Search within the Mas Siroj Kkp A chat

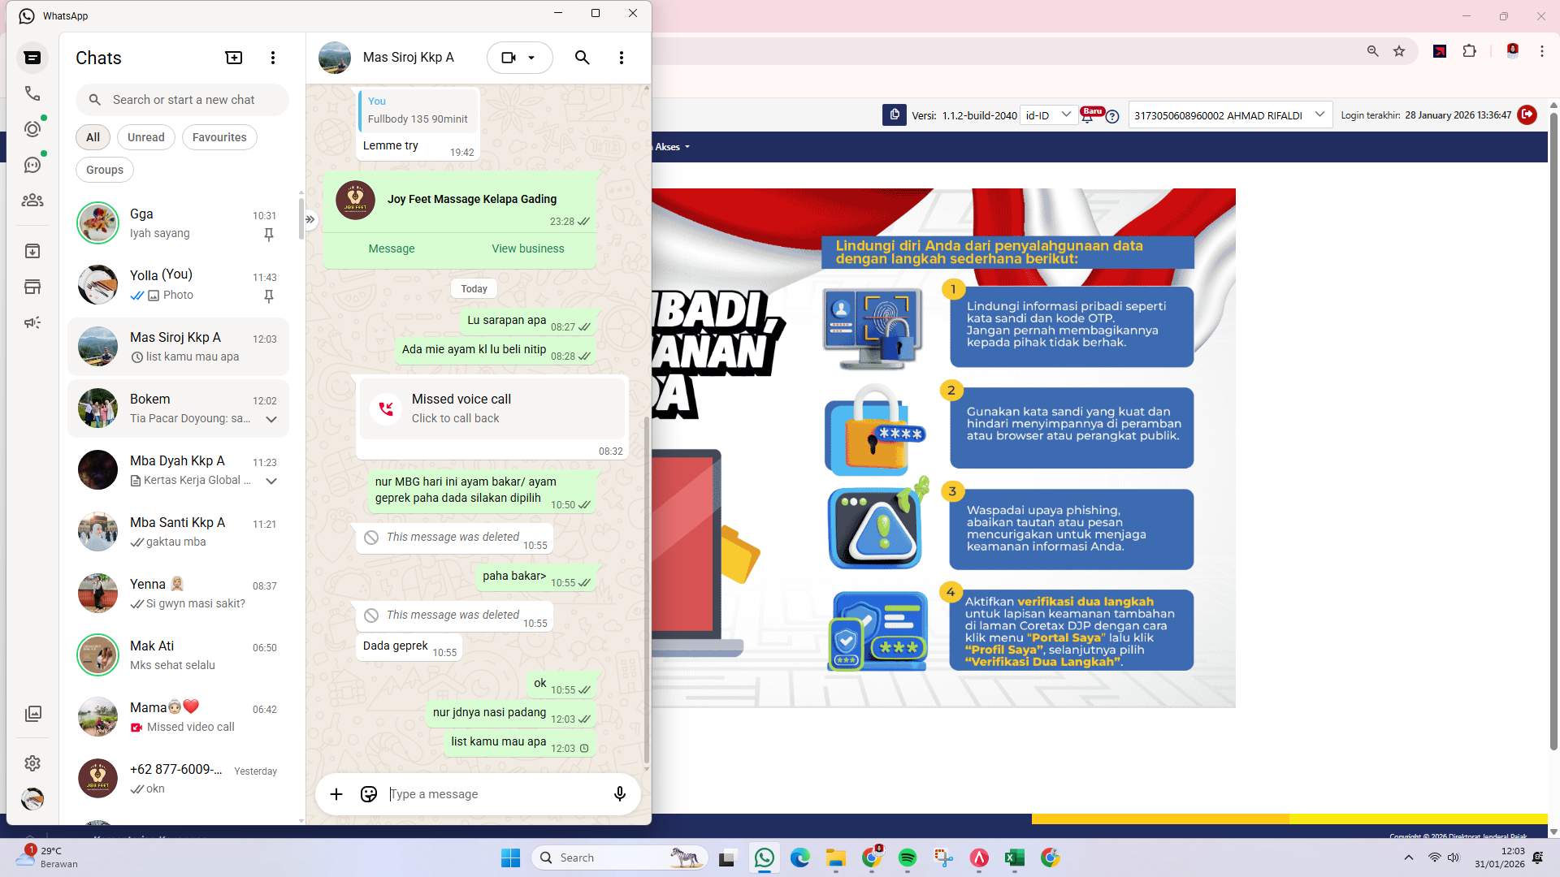(x=582, y=58)
